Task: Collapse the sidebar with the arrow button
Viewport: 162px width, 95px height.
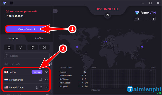Action: (x=55, y=11)
